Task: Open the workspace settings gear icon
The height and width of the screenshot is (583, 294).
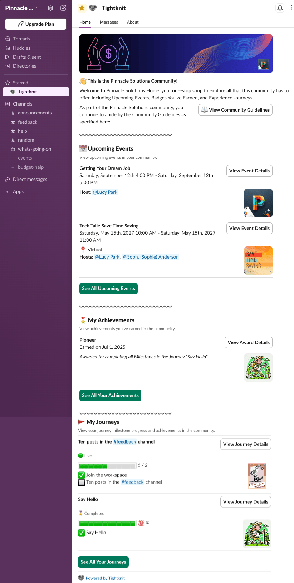Action: (x=50, y=8)
